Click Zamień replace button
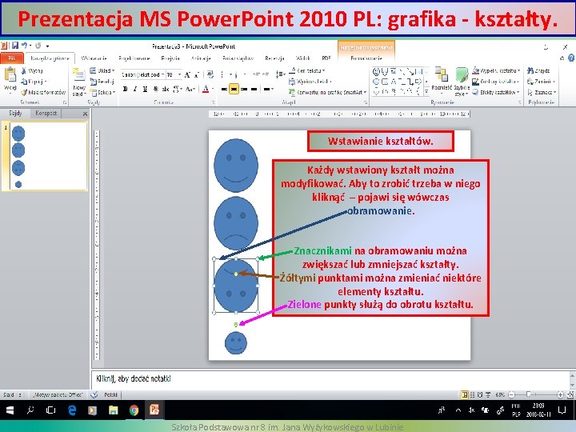576x432 pixels. 541,82
